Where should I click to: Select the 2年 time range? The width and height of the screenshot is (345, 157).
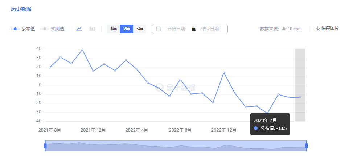click(126, 29)
